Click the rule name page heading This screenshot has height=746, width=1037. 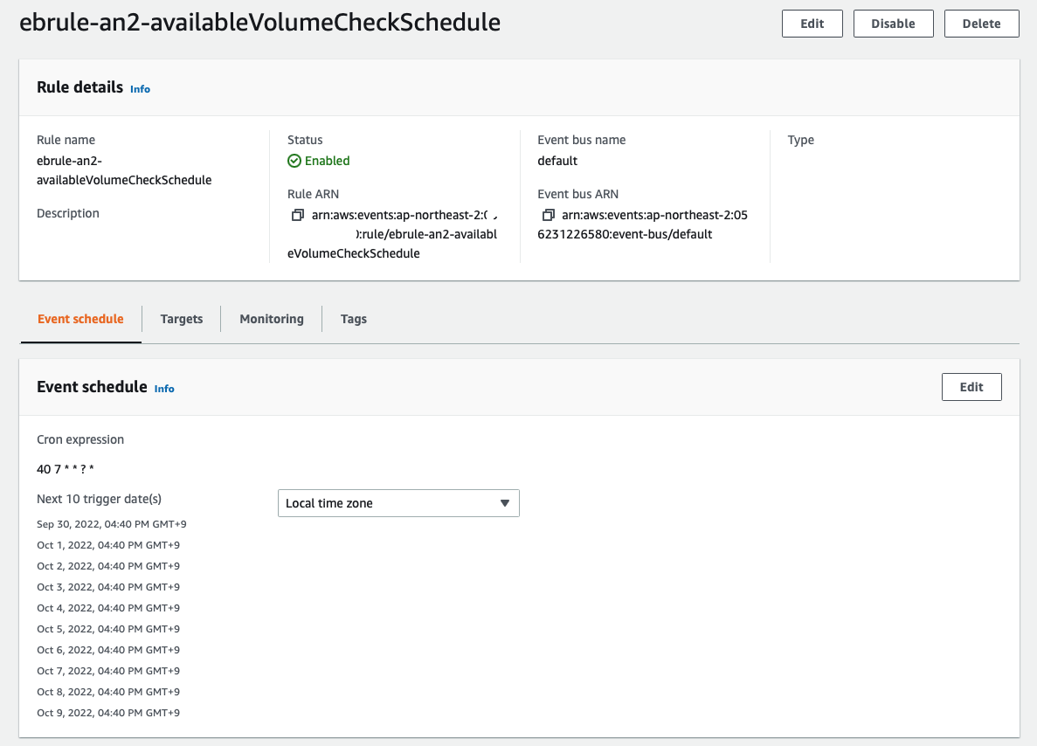(260, 23)
